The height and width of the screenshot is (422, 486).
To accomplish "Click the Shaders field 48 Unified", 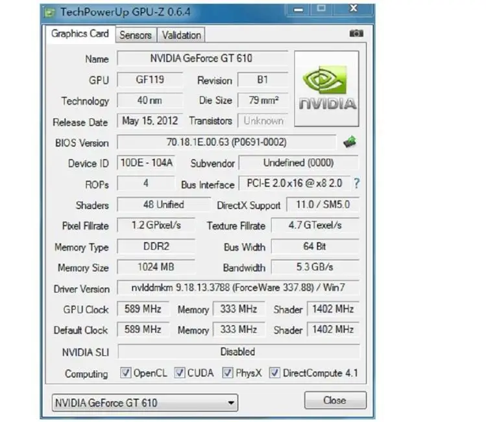I will 164,204.
